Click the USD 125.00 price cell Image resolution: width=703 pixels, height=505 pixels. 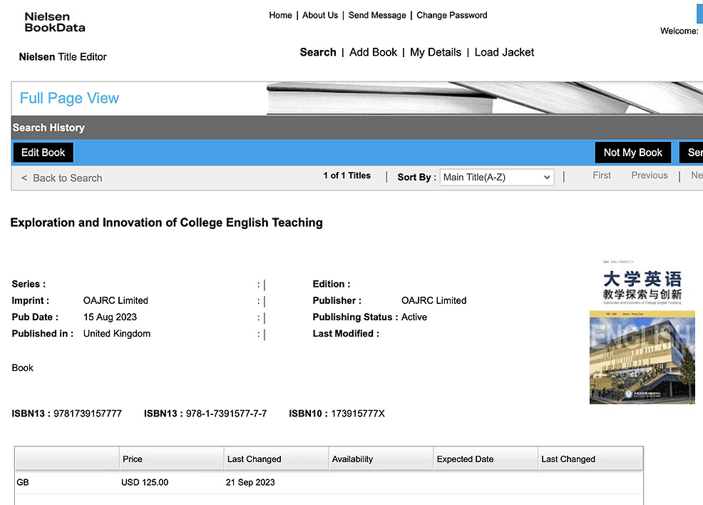pyautogui.click(x=145, y=483)
